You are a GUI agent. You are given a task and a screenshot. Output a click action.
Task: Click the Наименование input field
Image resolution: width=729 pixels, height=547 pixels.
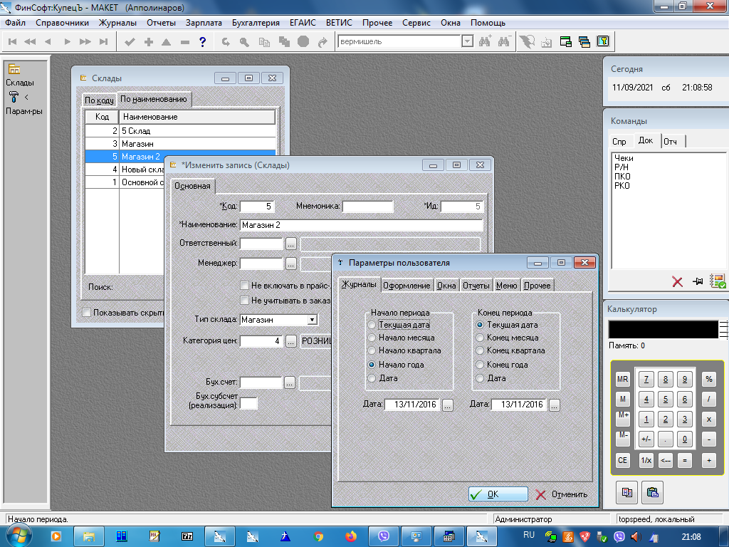[x=361, y=225]
